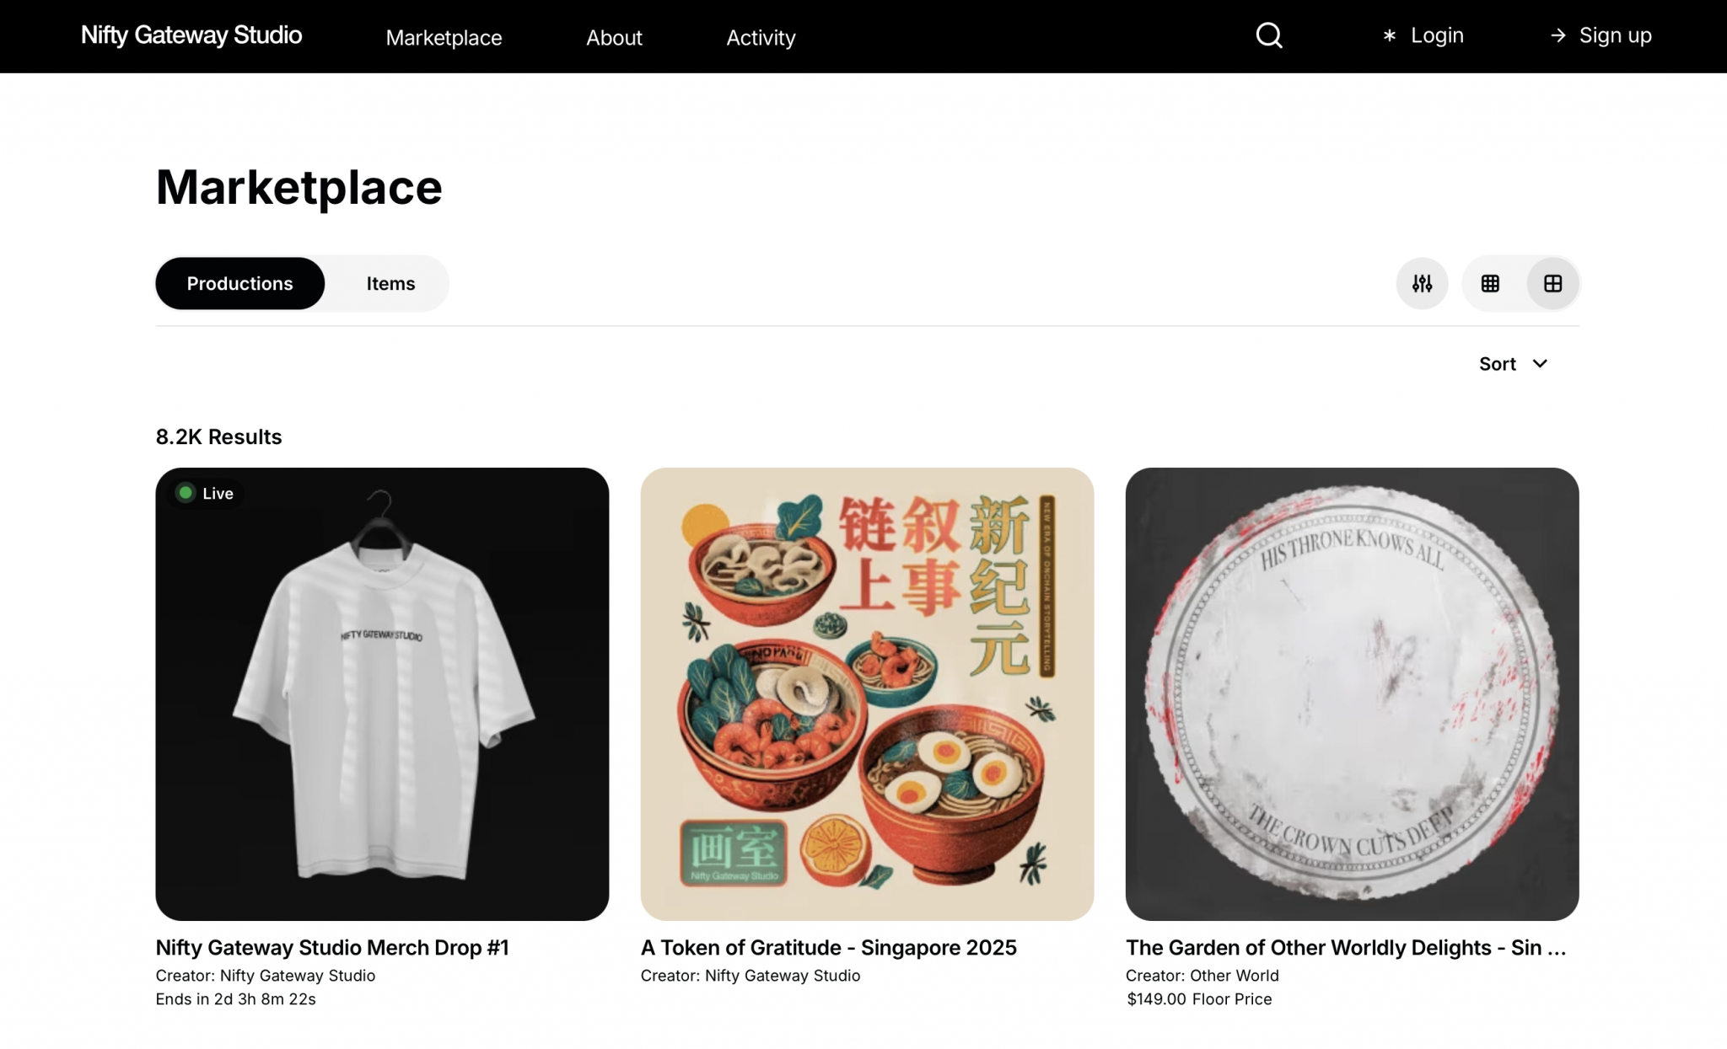This screenshot has width=1727, height=1049.
Task: Open the filters sliders icon
Action: [1422, 283]
